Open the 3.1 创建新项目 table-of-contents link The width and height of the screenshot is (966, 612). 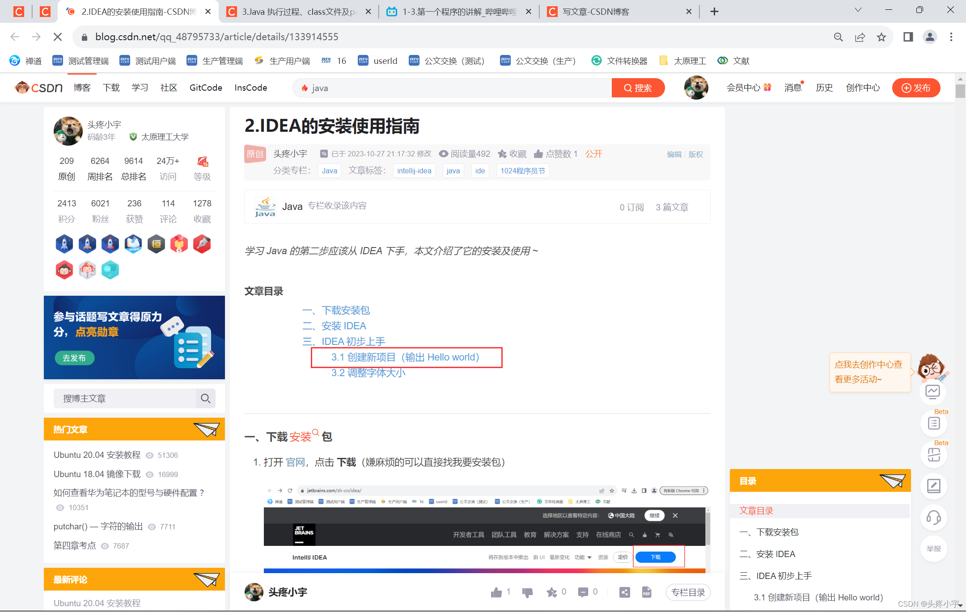coord(405,357)
